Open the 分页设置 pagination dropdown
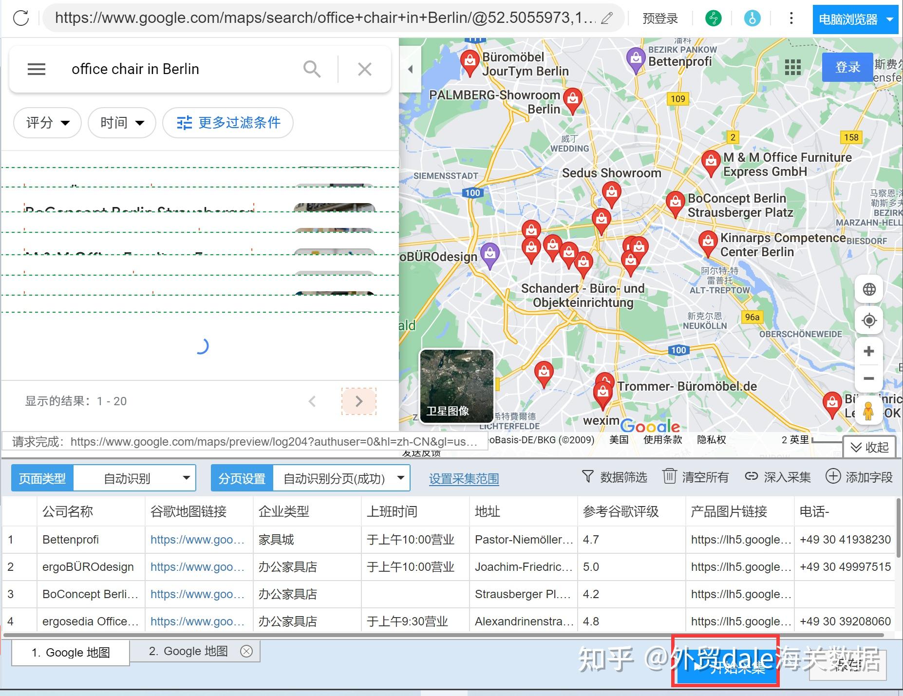The image size is (903, 696). click(x=341, y=478)
